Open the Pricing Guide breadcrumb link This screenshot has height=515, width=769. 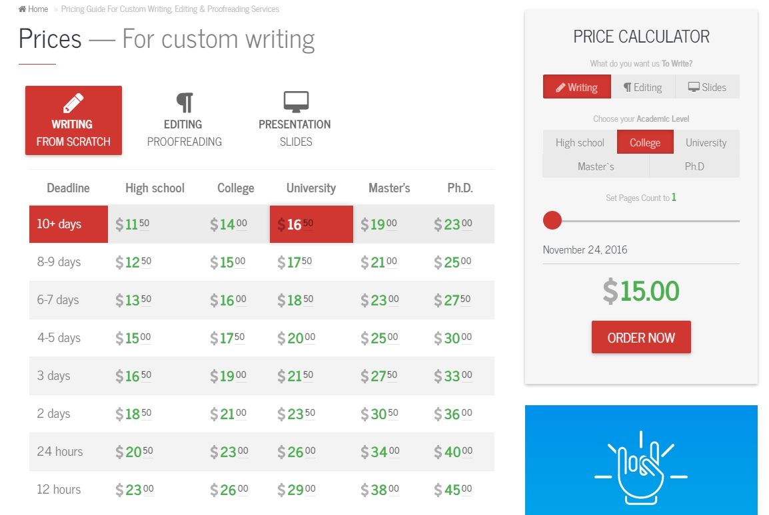pos(170,9)
